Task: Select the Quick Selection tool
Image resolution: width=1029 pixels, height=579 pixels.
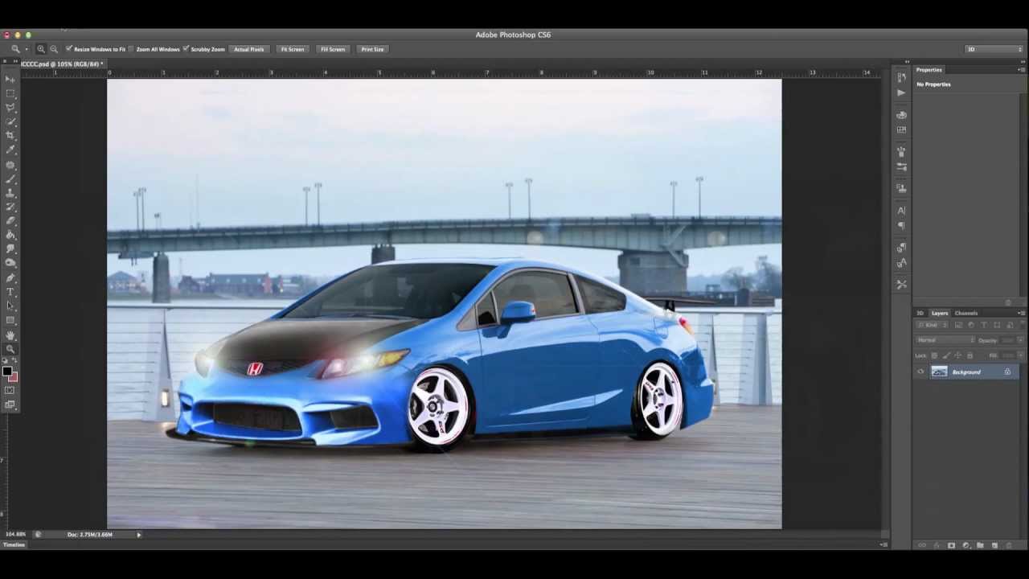Action: coord(10,121)
